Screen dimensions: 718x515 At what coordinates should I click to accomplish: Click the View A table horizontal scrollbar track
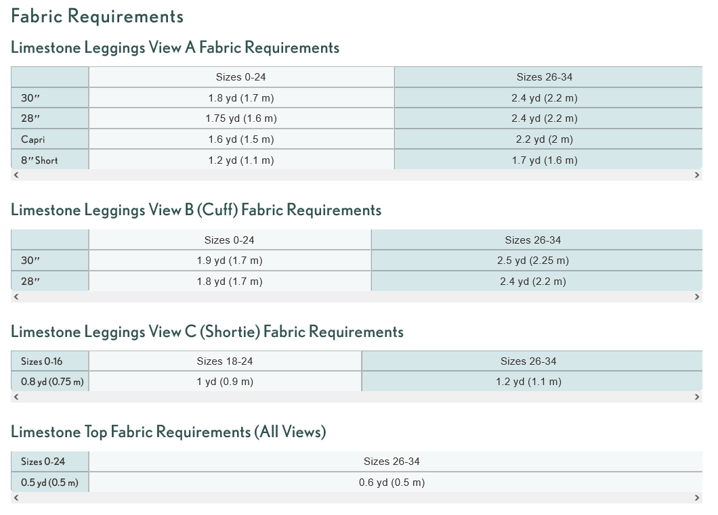click(x=356, y=175)
